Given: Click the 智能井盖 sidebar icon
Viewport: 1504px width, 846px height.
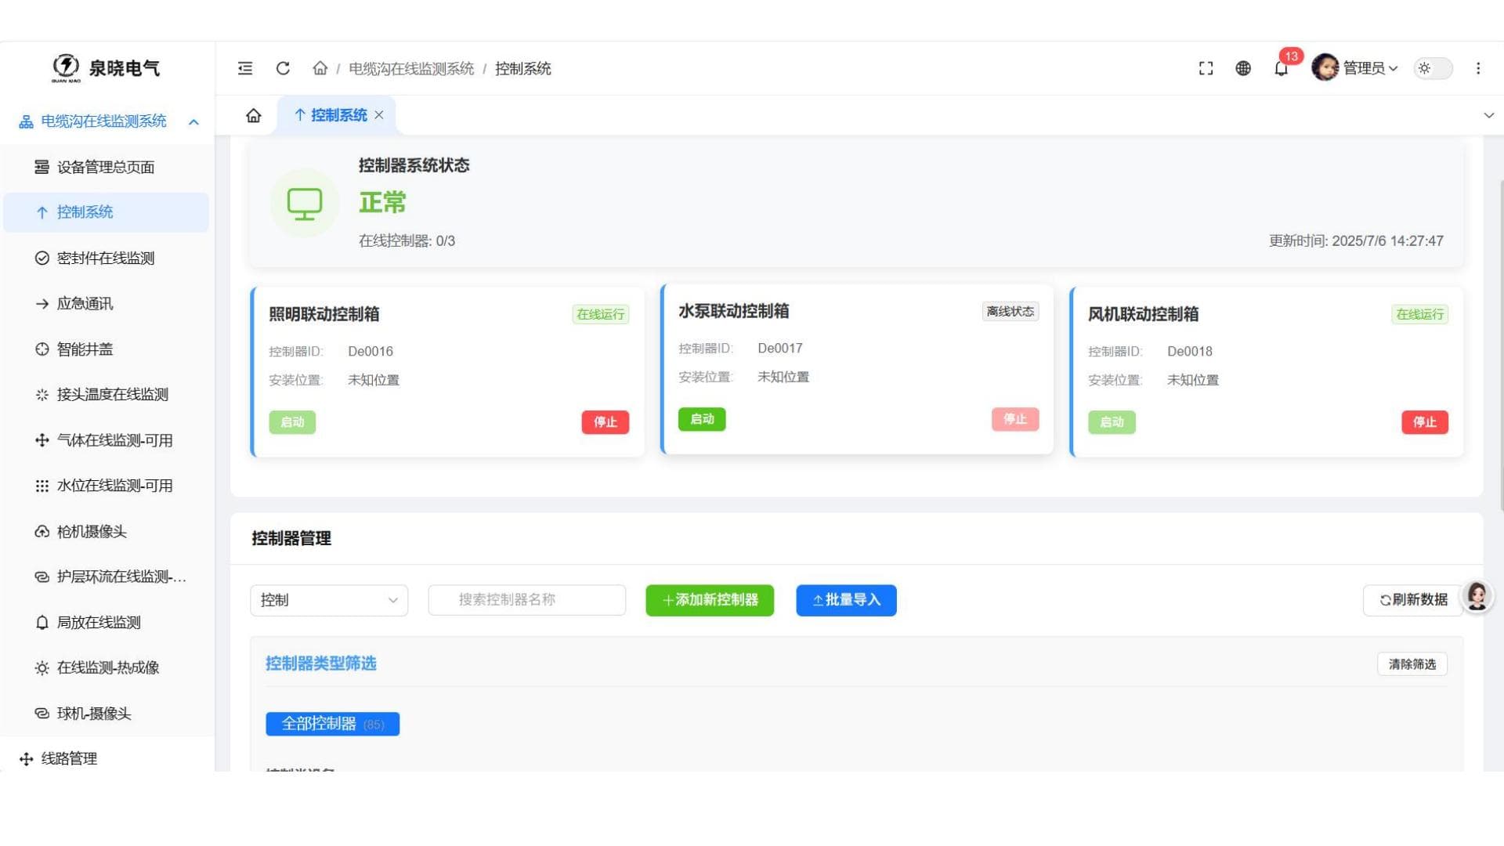Looking at the screenshot, I should point(42,349).
